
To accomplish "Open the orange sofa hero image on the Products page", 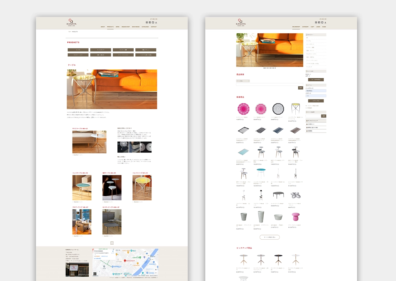I will pos(112,89).
